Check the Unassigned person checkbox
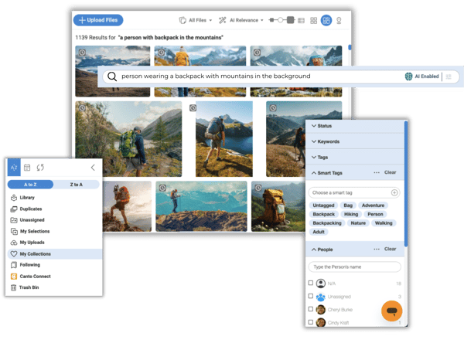This screenshot has height=343, width=464. tap(311, 296)
